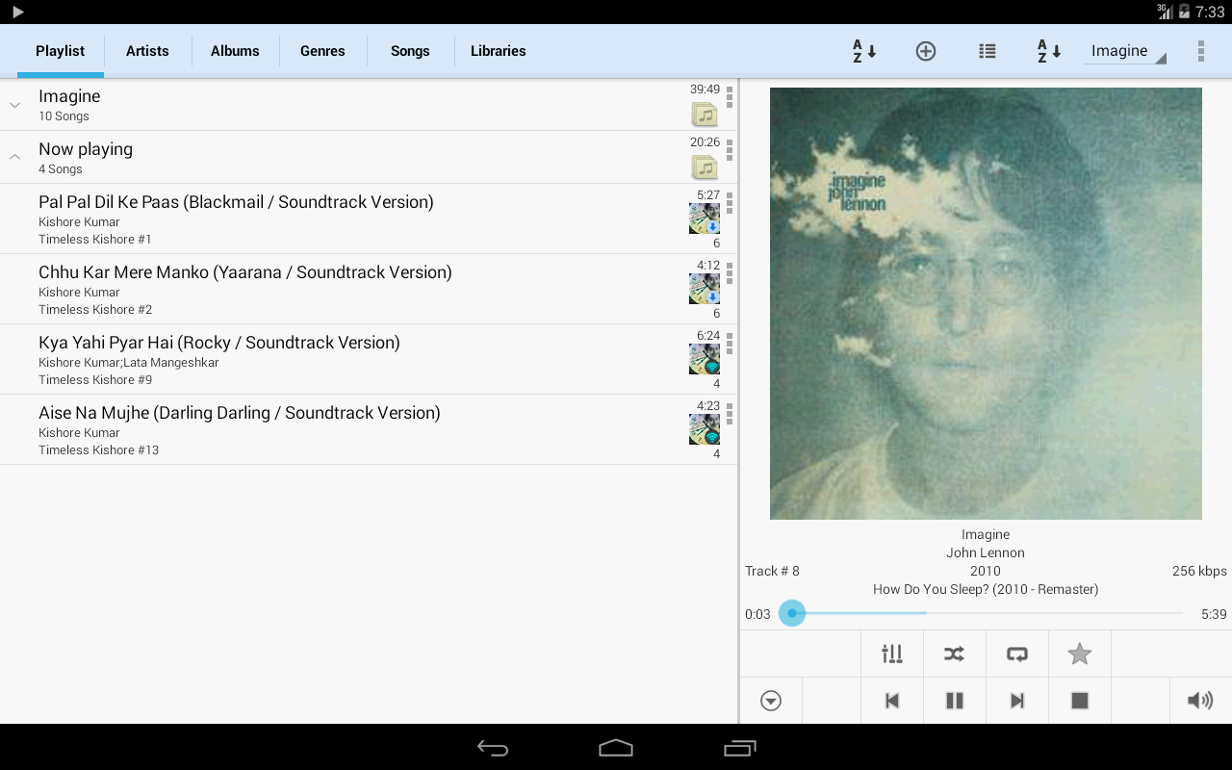Click the play notification icon in status bar
The height and width of the screenshot is (770, 1232).
[x=17, y=12]
